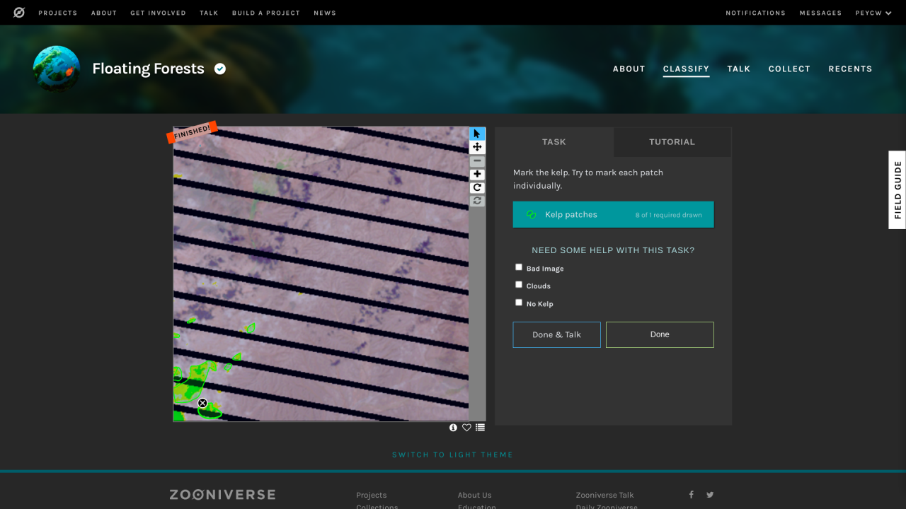
Task: Open the footer About Us link
Action: coord(474,495)
